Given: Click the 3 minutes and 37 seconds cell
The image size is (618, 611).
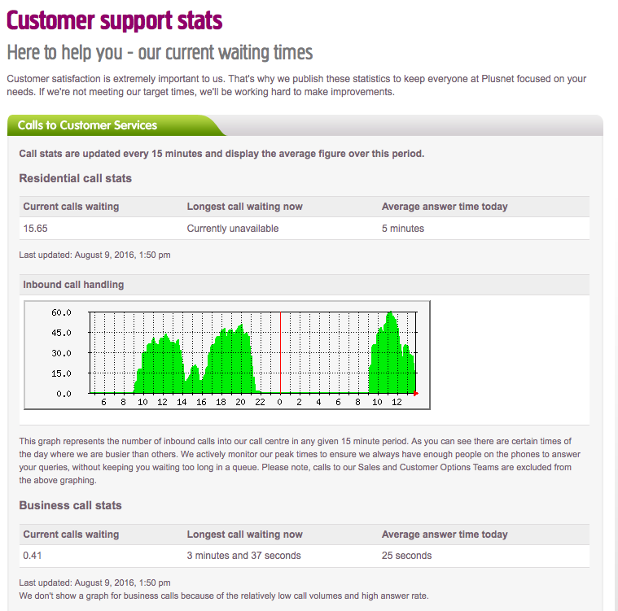Looking at the screenshot, I should (243, 556).
